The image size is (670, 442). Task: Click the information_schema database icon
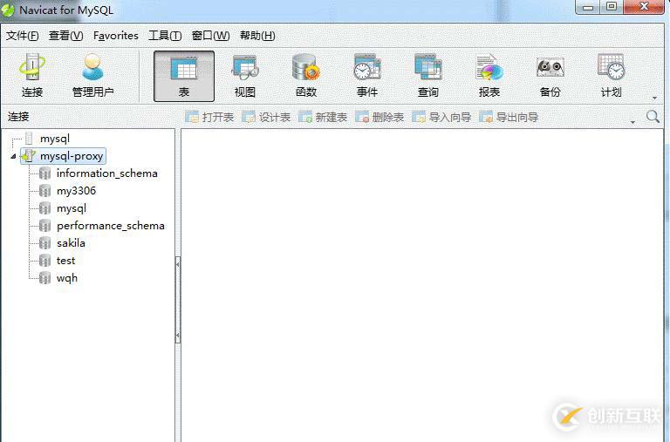[44, 173]
